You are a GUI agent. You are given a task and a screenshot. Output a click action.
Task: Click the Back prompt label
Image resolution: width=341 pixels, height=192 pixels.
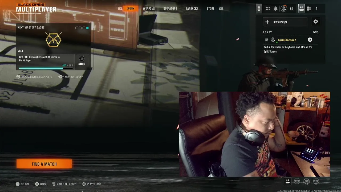(x=43, y=184)
